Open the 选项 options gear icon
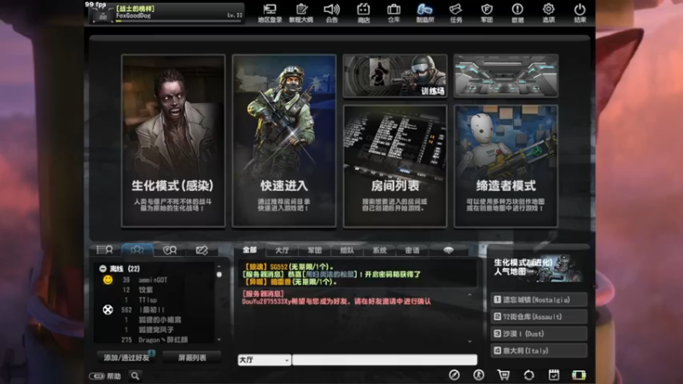The height and width of the screenshot is (384, 683). point(548,13)
